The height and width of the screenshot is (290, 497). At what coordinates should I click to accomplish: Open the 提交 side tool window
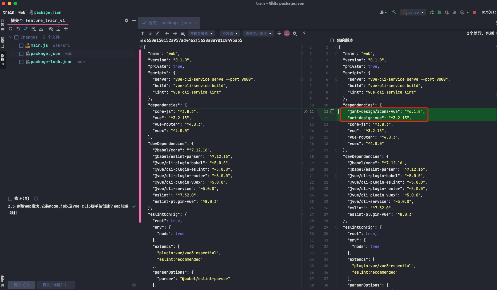[x=3, y=60]
